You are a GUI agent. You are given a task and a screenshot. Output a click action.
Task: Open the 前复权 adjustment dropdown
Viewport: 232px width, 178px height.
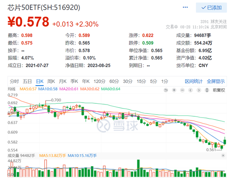(219, 90)
